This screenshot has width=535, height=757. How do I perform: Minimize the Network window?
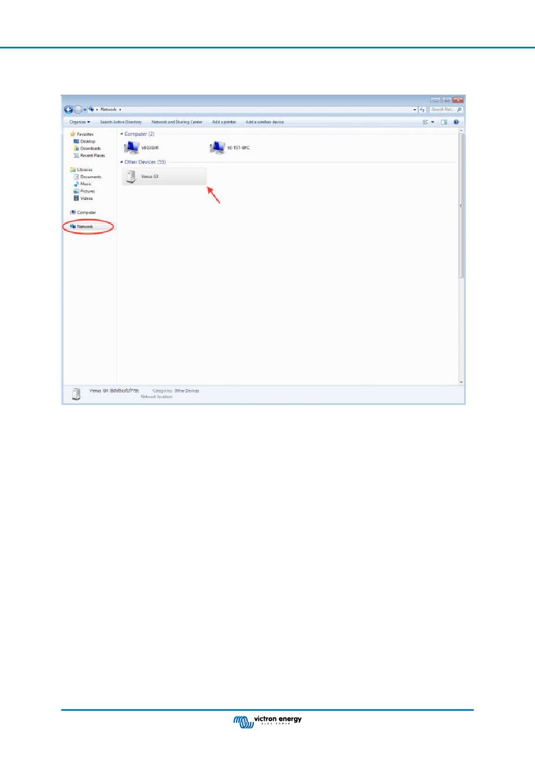click(435, 100)
